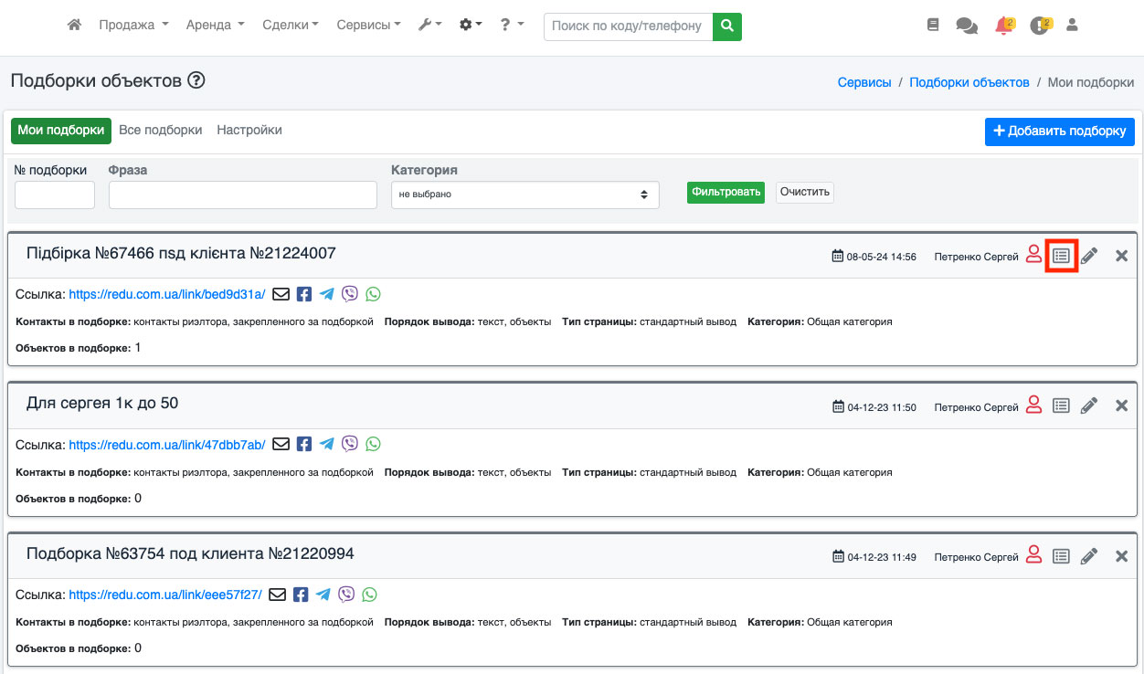Click the home icon in navbar
Screen dimensions: 1144x674
(75, 26)
